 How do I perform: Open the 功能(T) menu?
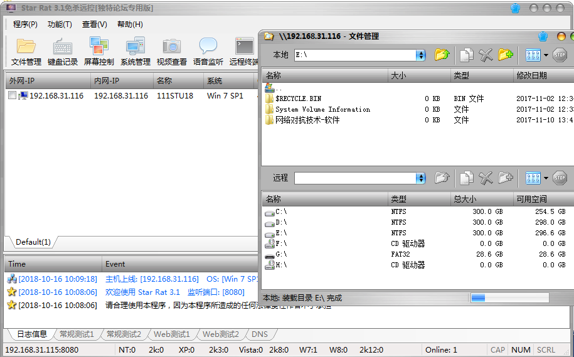coord(60,24)
